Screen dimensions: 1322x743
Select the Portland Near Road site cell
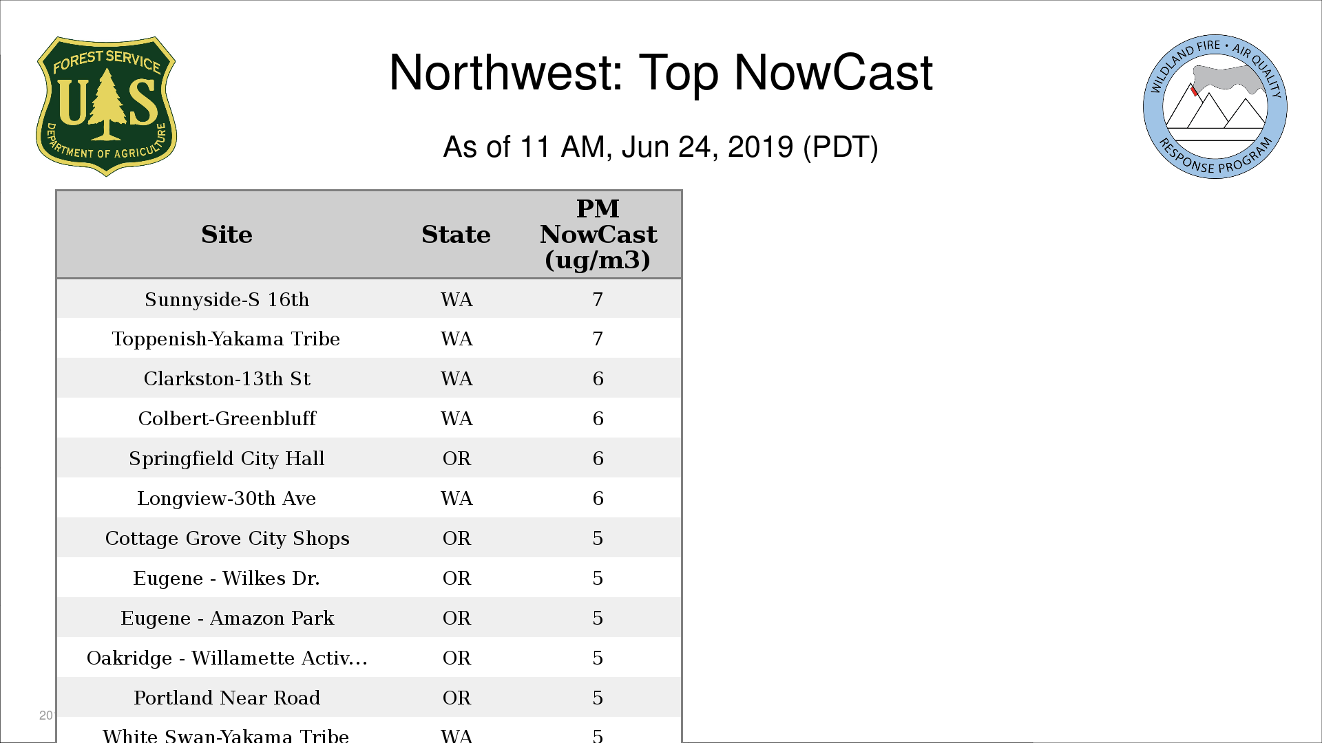[x=227, y=698]
